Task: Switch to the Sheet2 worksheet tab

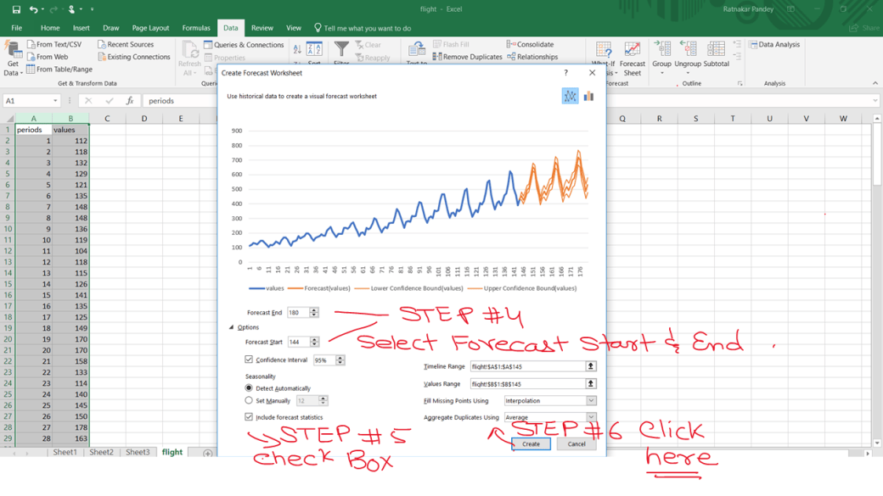Action: [101, 452]
